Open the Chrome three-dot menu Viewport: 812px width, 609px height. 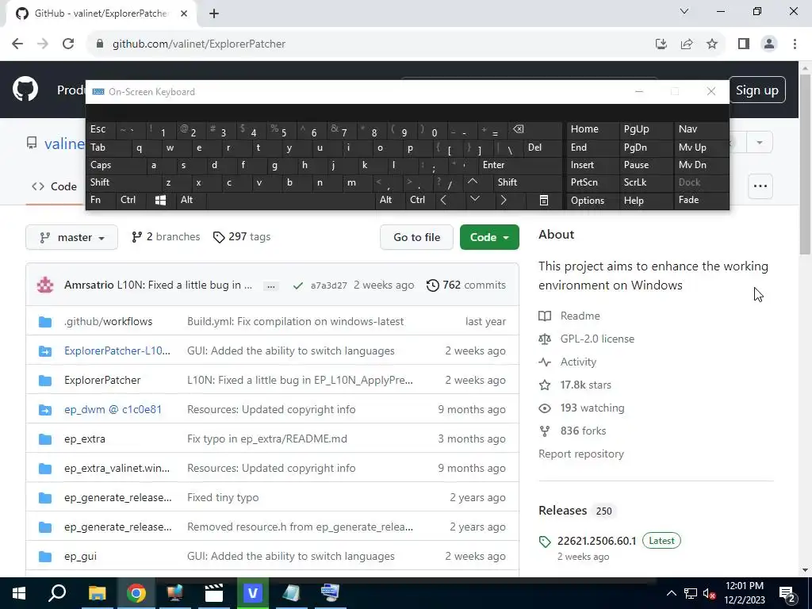[795, 44]
